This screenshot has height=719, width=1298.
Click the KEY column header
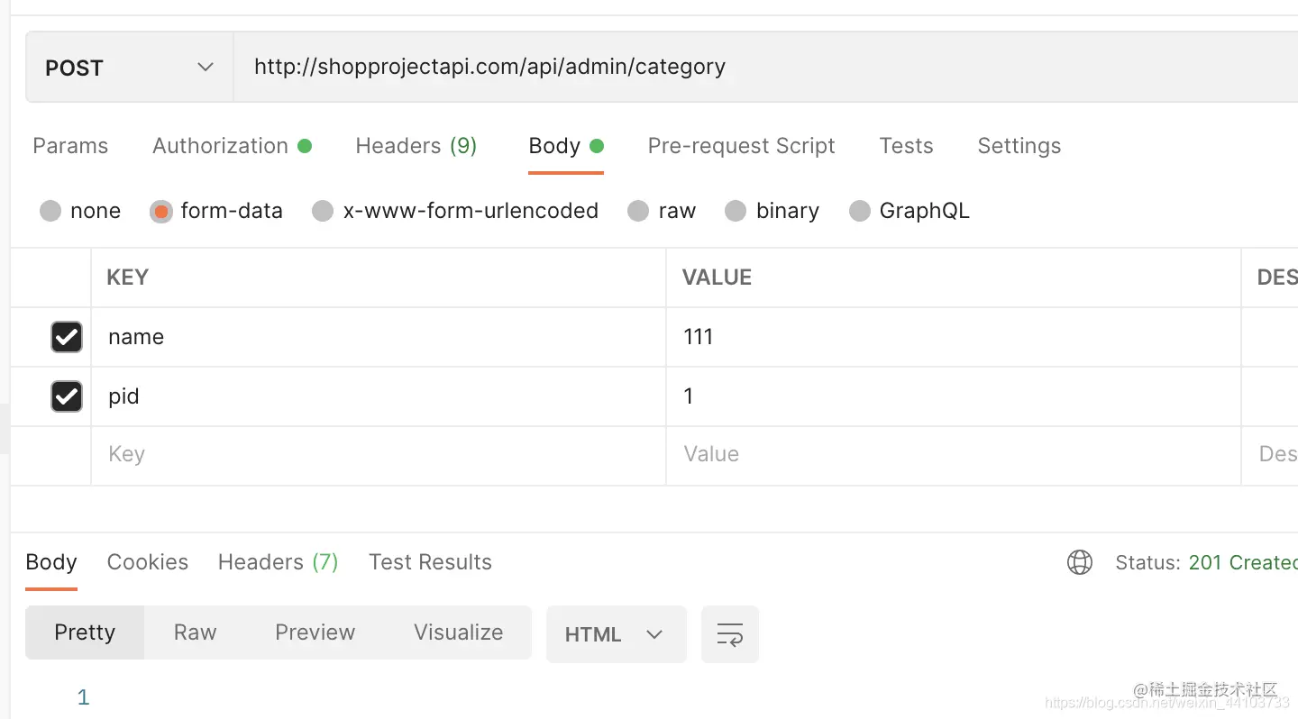click(x=128, y=278)
